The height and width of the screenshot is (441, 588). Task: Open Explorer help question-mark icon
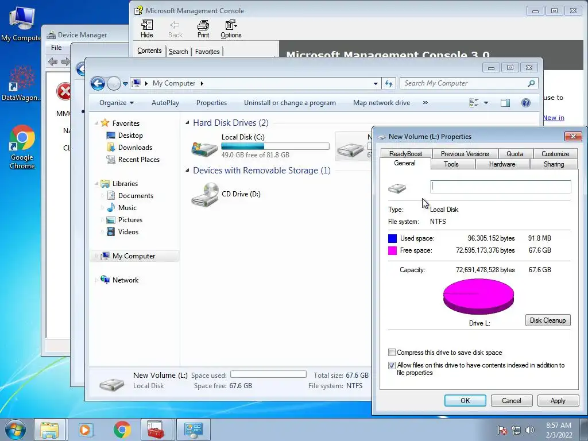click(x=526, y=103)
